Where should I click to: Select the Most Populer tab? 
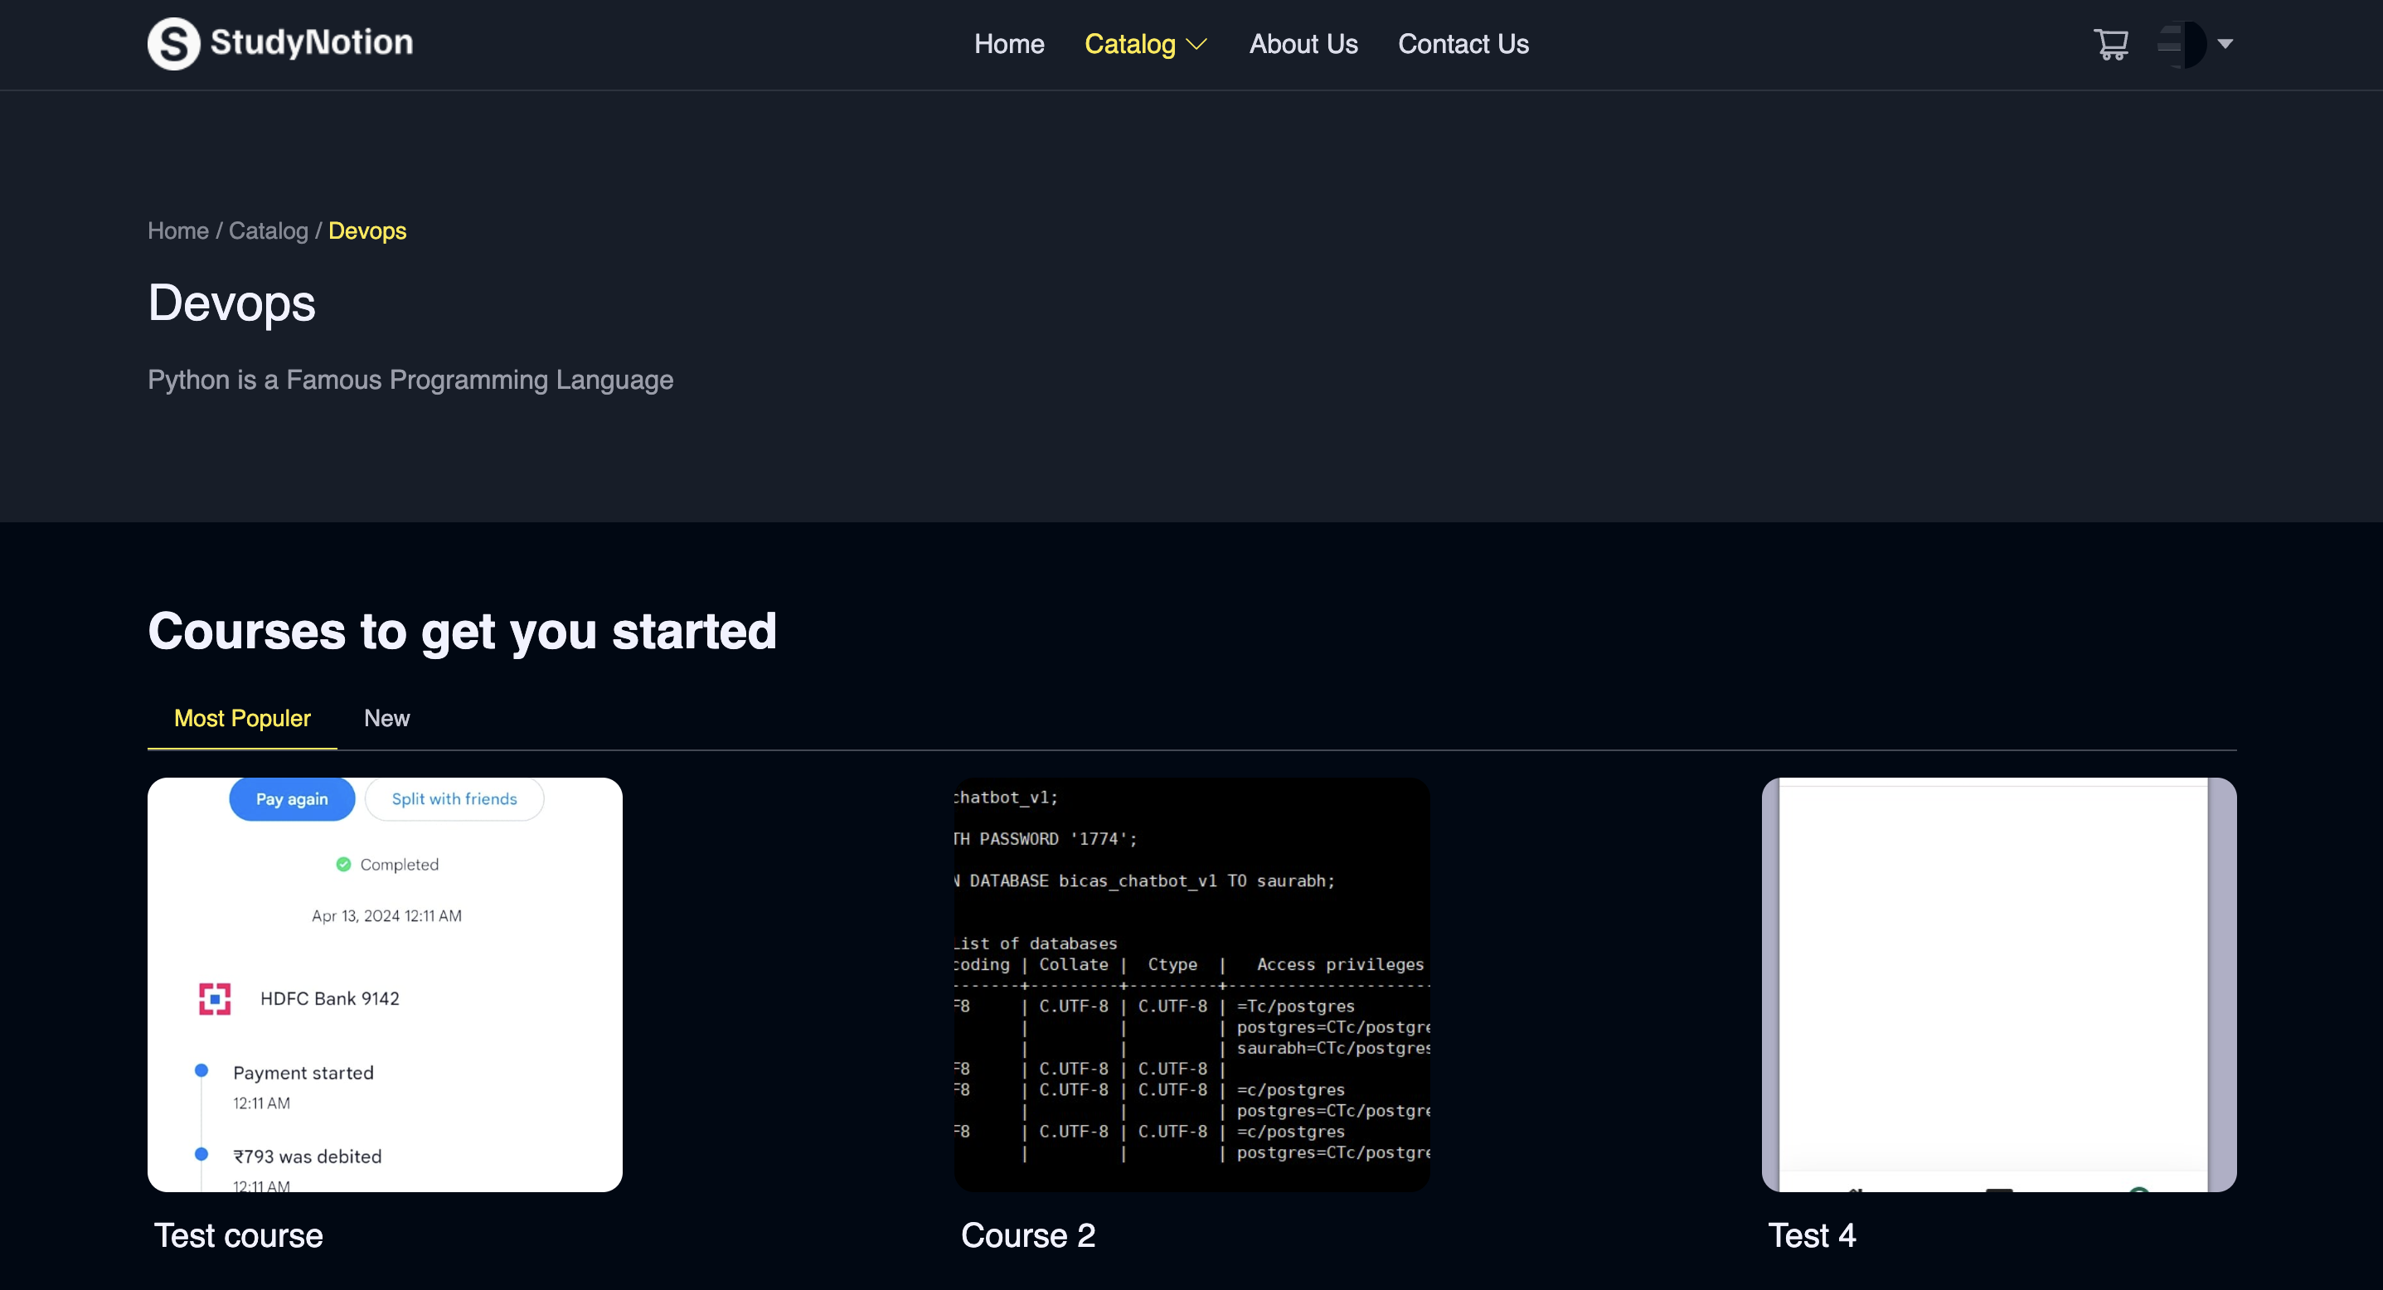click(x=242, y=719)
